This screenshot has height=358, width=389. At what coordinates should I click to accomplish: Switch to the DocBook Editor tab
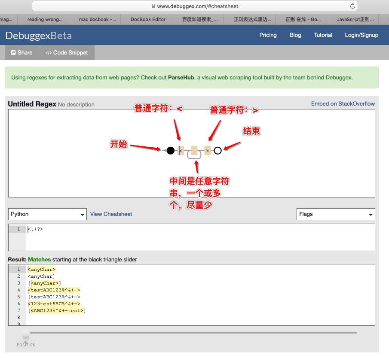click(148, 19)
